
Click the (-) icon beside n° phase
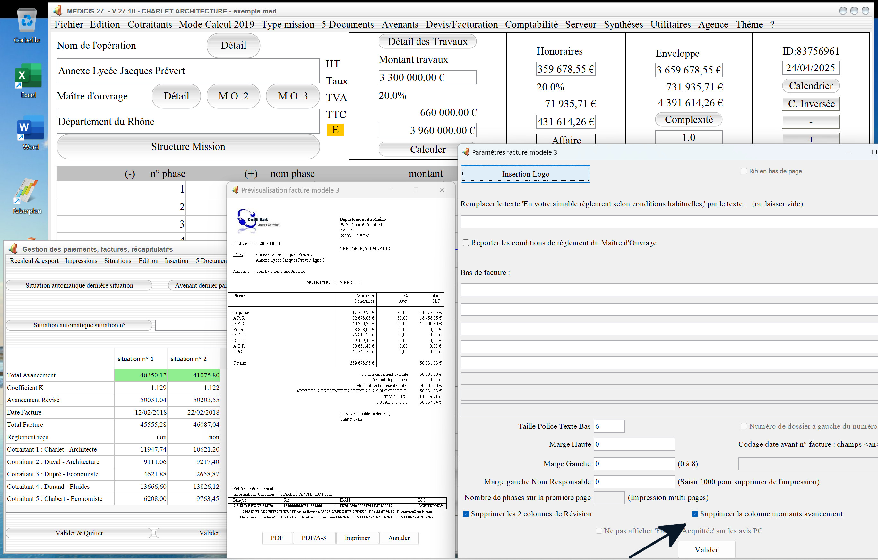[130, 174]
